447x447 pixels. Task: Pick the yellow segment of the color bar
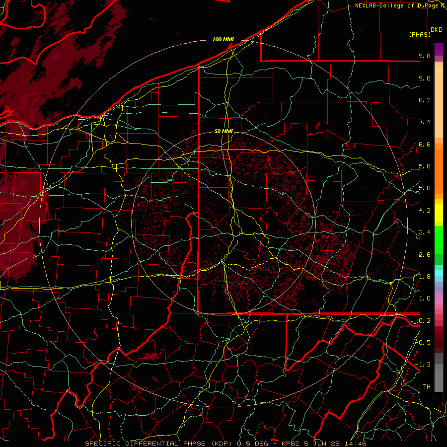click(x=439, y=213)
